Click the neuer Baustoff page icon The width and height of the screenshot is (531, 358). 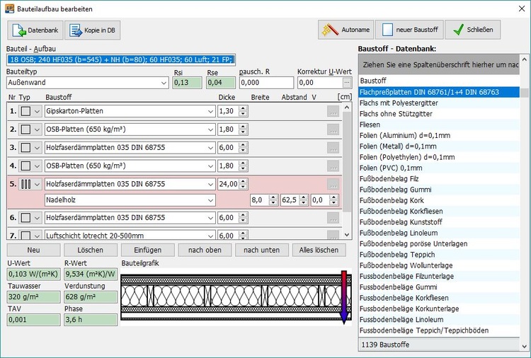pos(389,30)
